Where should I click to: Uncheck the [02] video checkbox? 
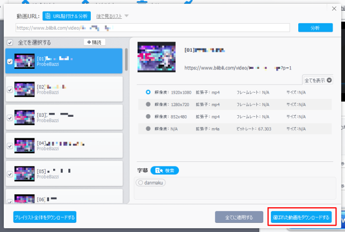click(10, 90)
